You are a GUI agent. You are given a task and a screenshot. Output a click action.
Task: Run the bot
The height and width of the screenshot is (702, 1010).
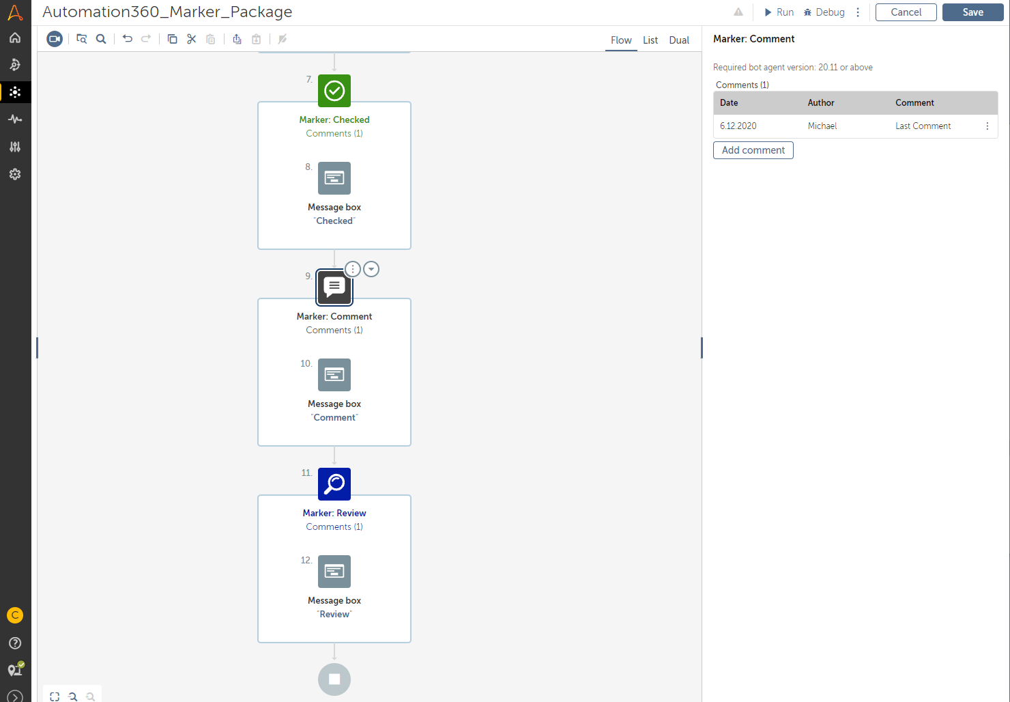pyautogui.click(x=779, y=12)
